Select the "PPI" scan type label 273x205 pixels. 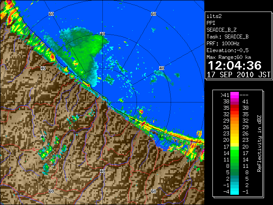pyautogui.click(x=211, y=23)
